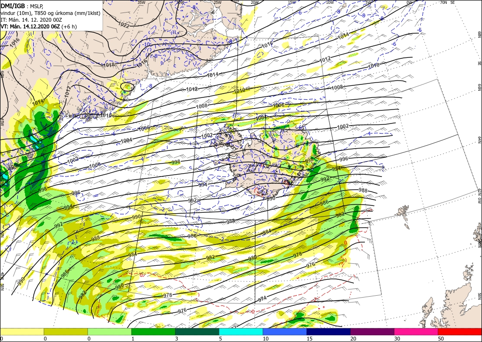Select the dark green legend swatch

(197, 331)
